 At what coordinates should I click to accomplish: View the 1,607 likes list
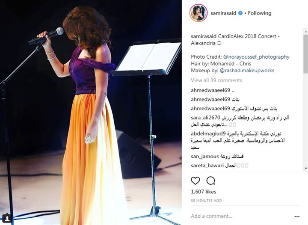pos(204,192)
